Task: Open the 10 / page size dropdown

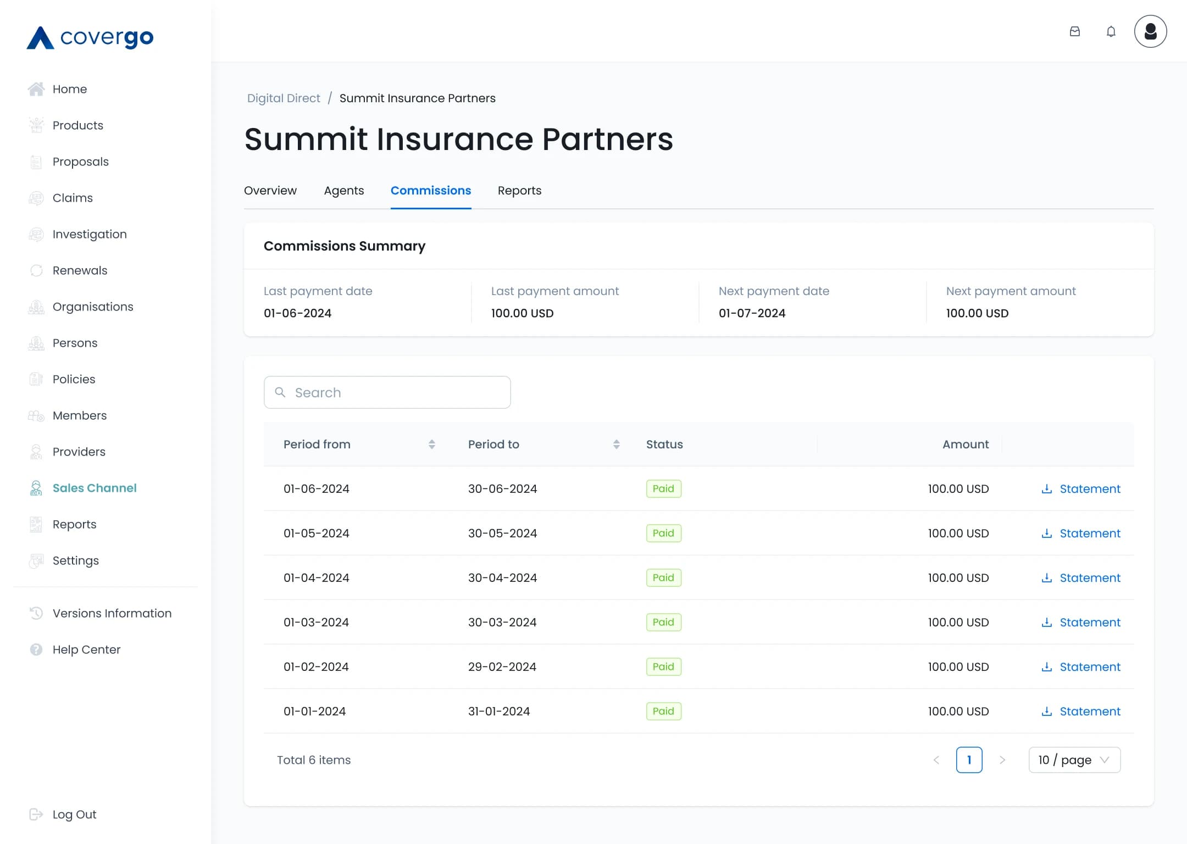Action: click(x=1074, y=760)
